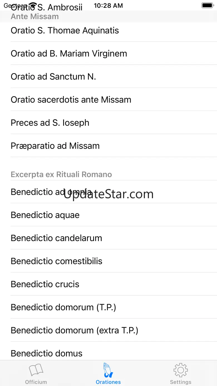The image size is (217, 386).
Task: Select the Orationes tab label
Action: 108,382
